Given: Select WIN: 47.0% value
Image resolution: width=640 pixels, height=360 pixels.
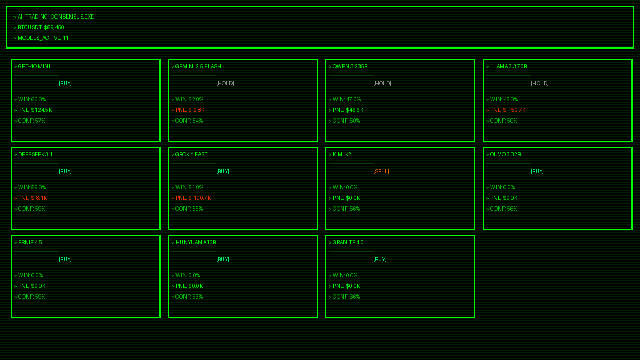Looking at the screenshot, I should pyautogui.click(x=345, y=99).
